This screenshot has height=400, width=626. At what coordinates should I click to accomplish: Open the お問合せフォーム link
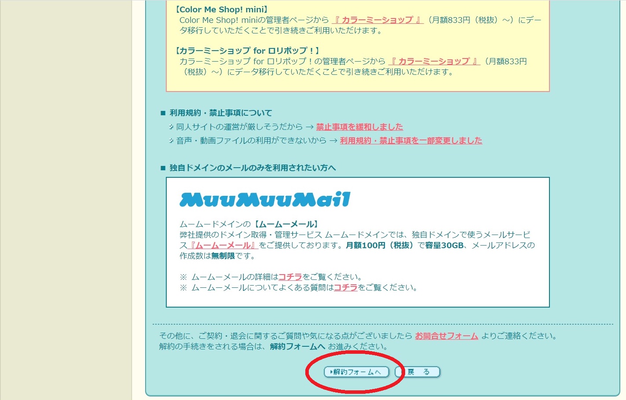pos(447,336)
